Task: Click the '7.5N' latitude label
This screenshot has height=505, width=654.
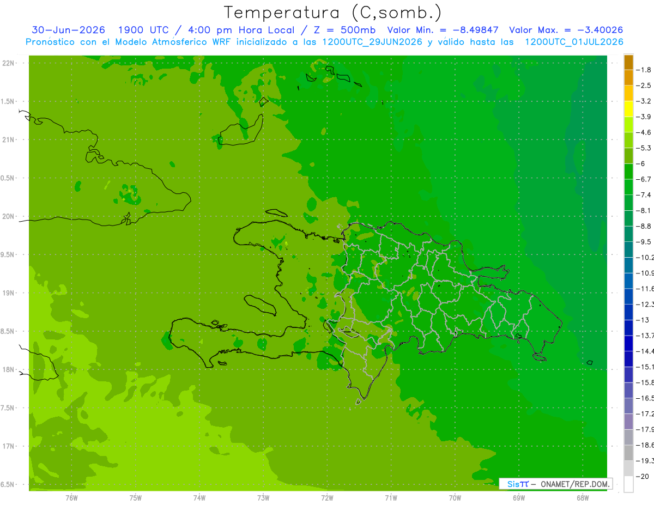Action: tap(8, 408)
